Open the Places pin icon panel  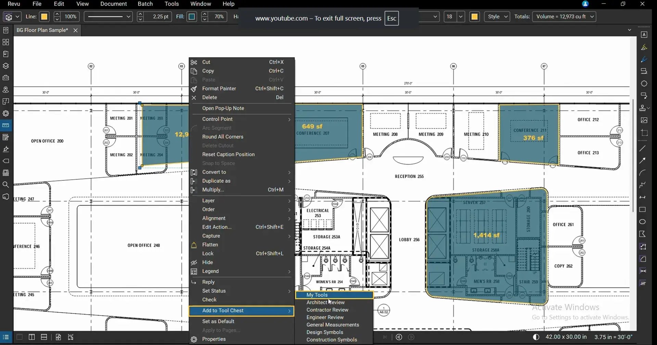pos(6,90)
